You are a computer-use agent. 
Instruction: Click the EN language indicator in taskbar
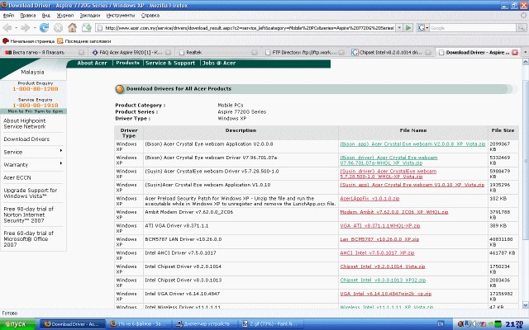coord(441,324)
